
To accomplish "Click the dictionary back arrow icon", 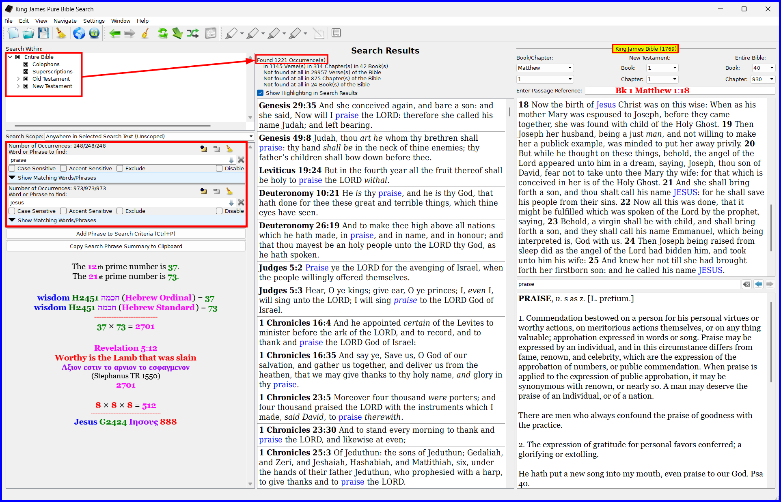I will pyautogui.click(x=758, y=284).
